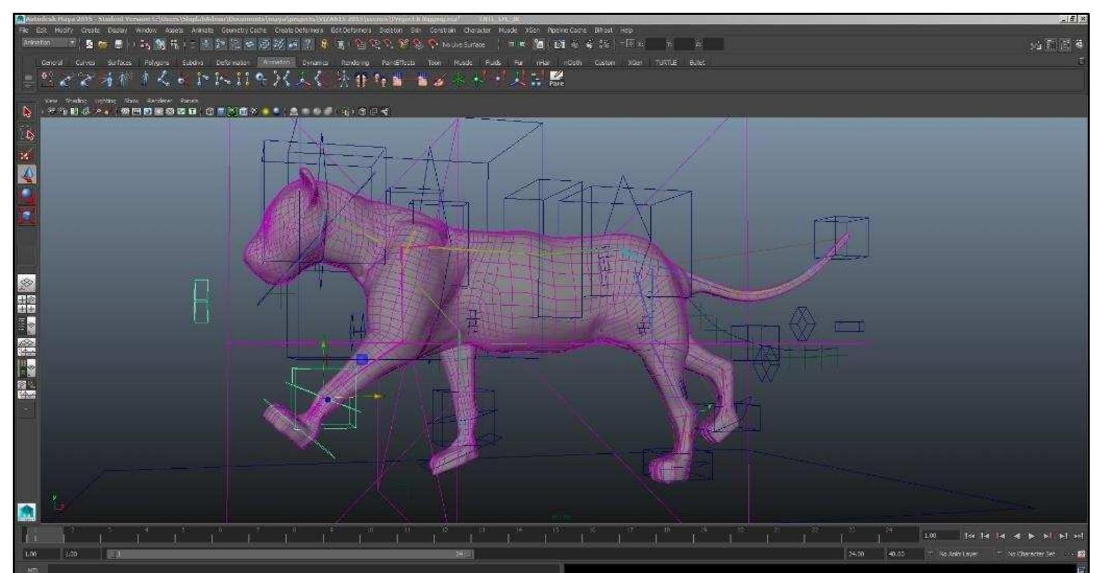Switch to the Polygons shelf tab
This screenshot has width=1095, height=573.
(157, 62)
